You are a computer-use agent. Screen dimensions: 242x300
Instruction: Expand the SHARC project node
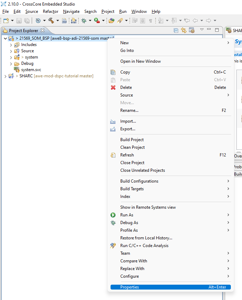5,76
